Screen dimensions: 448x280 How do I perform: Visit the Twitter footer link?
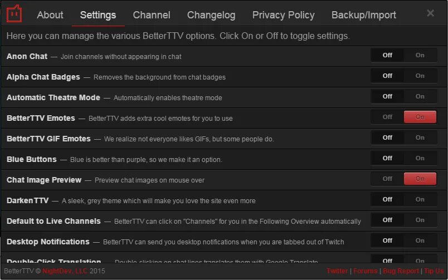coord(337,271)
